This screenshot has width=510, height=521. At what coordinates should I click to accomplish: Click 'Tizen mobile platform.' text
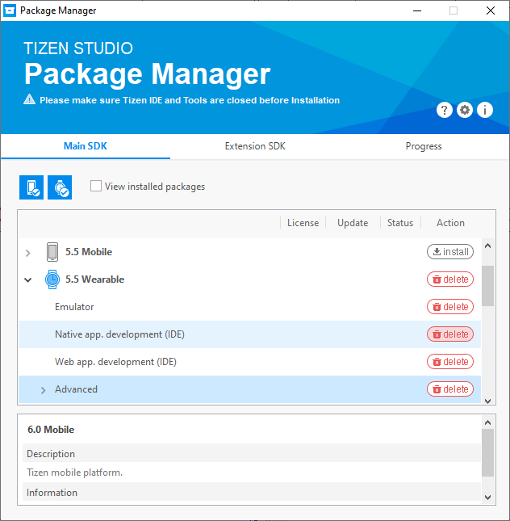(75, 473)
